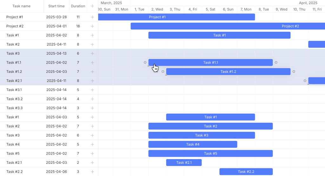Select the Task #4 bar in the timeline
The image size is (325, 176).
[x=193, y=144]
